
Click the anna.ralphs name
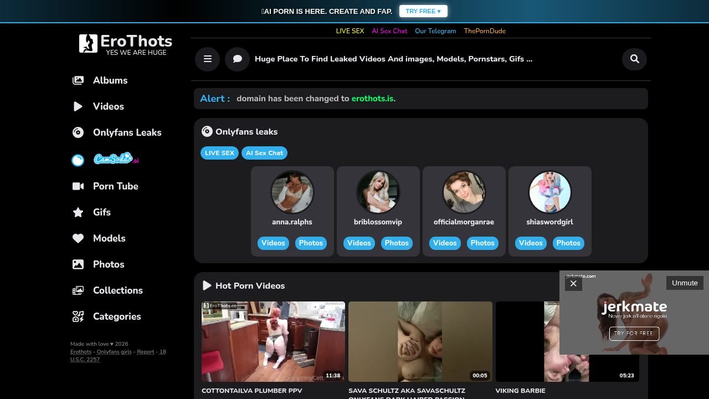pyautogui.click(x=292, y=222)
